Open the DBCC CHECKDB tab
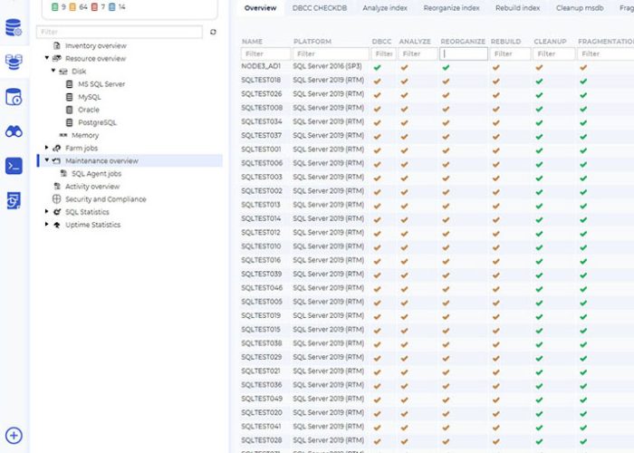Image resolution: width=634 pixels, height=453 pixels. tap(320, 8)
